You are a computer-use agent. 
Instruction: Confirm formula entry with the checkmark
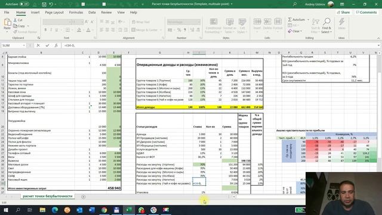pyautogui.click(x=47, y=45)
